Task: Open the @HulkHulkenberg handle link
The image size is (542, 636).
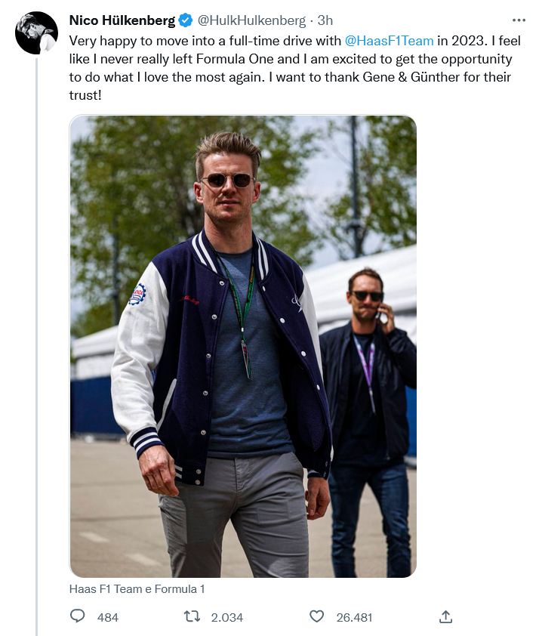Action: [x=251, y=20]
